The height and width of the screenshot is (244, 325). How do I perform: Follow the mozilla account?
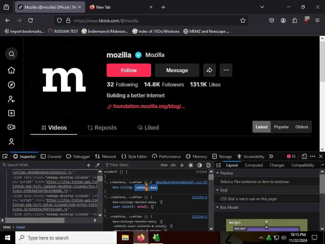click(x=129, y=70)
